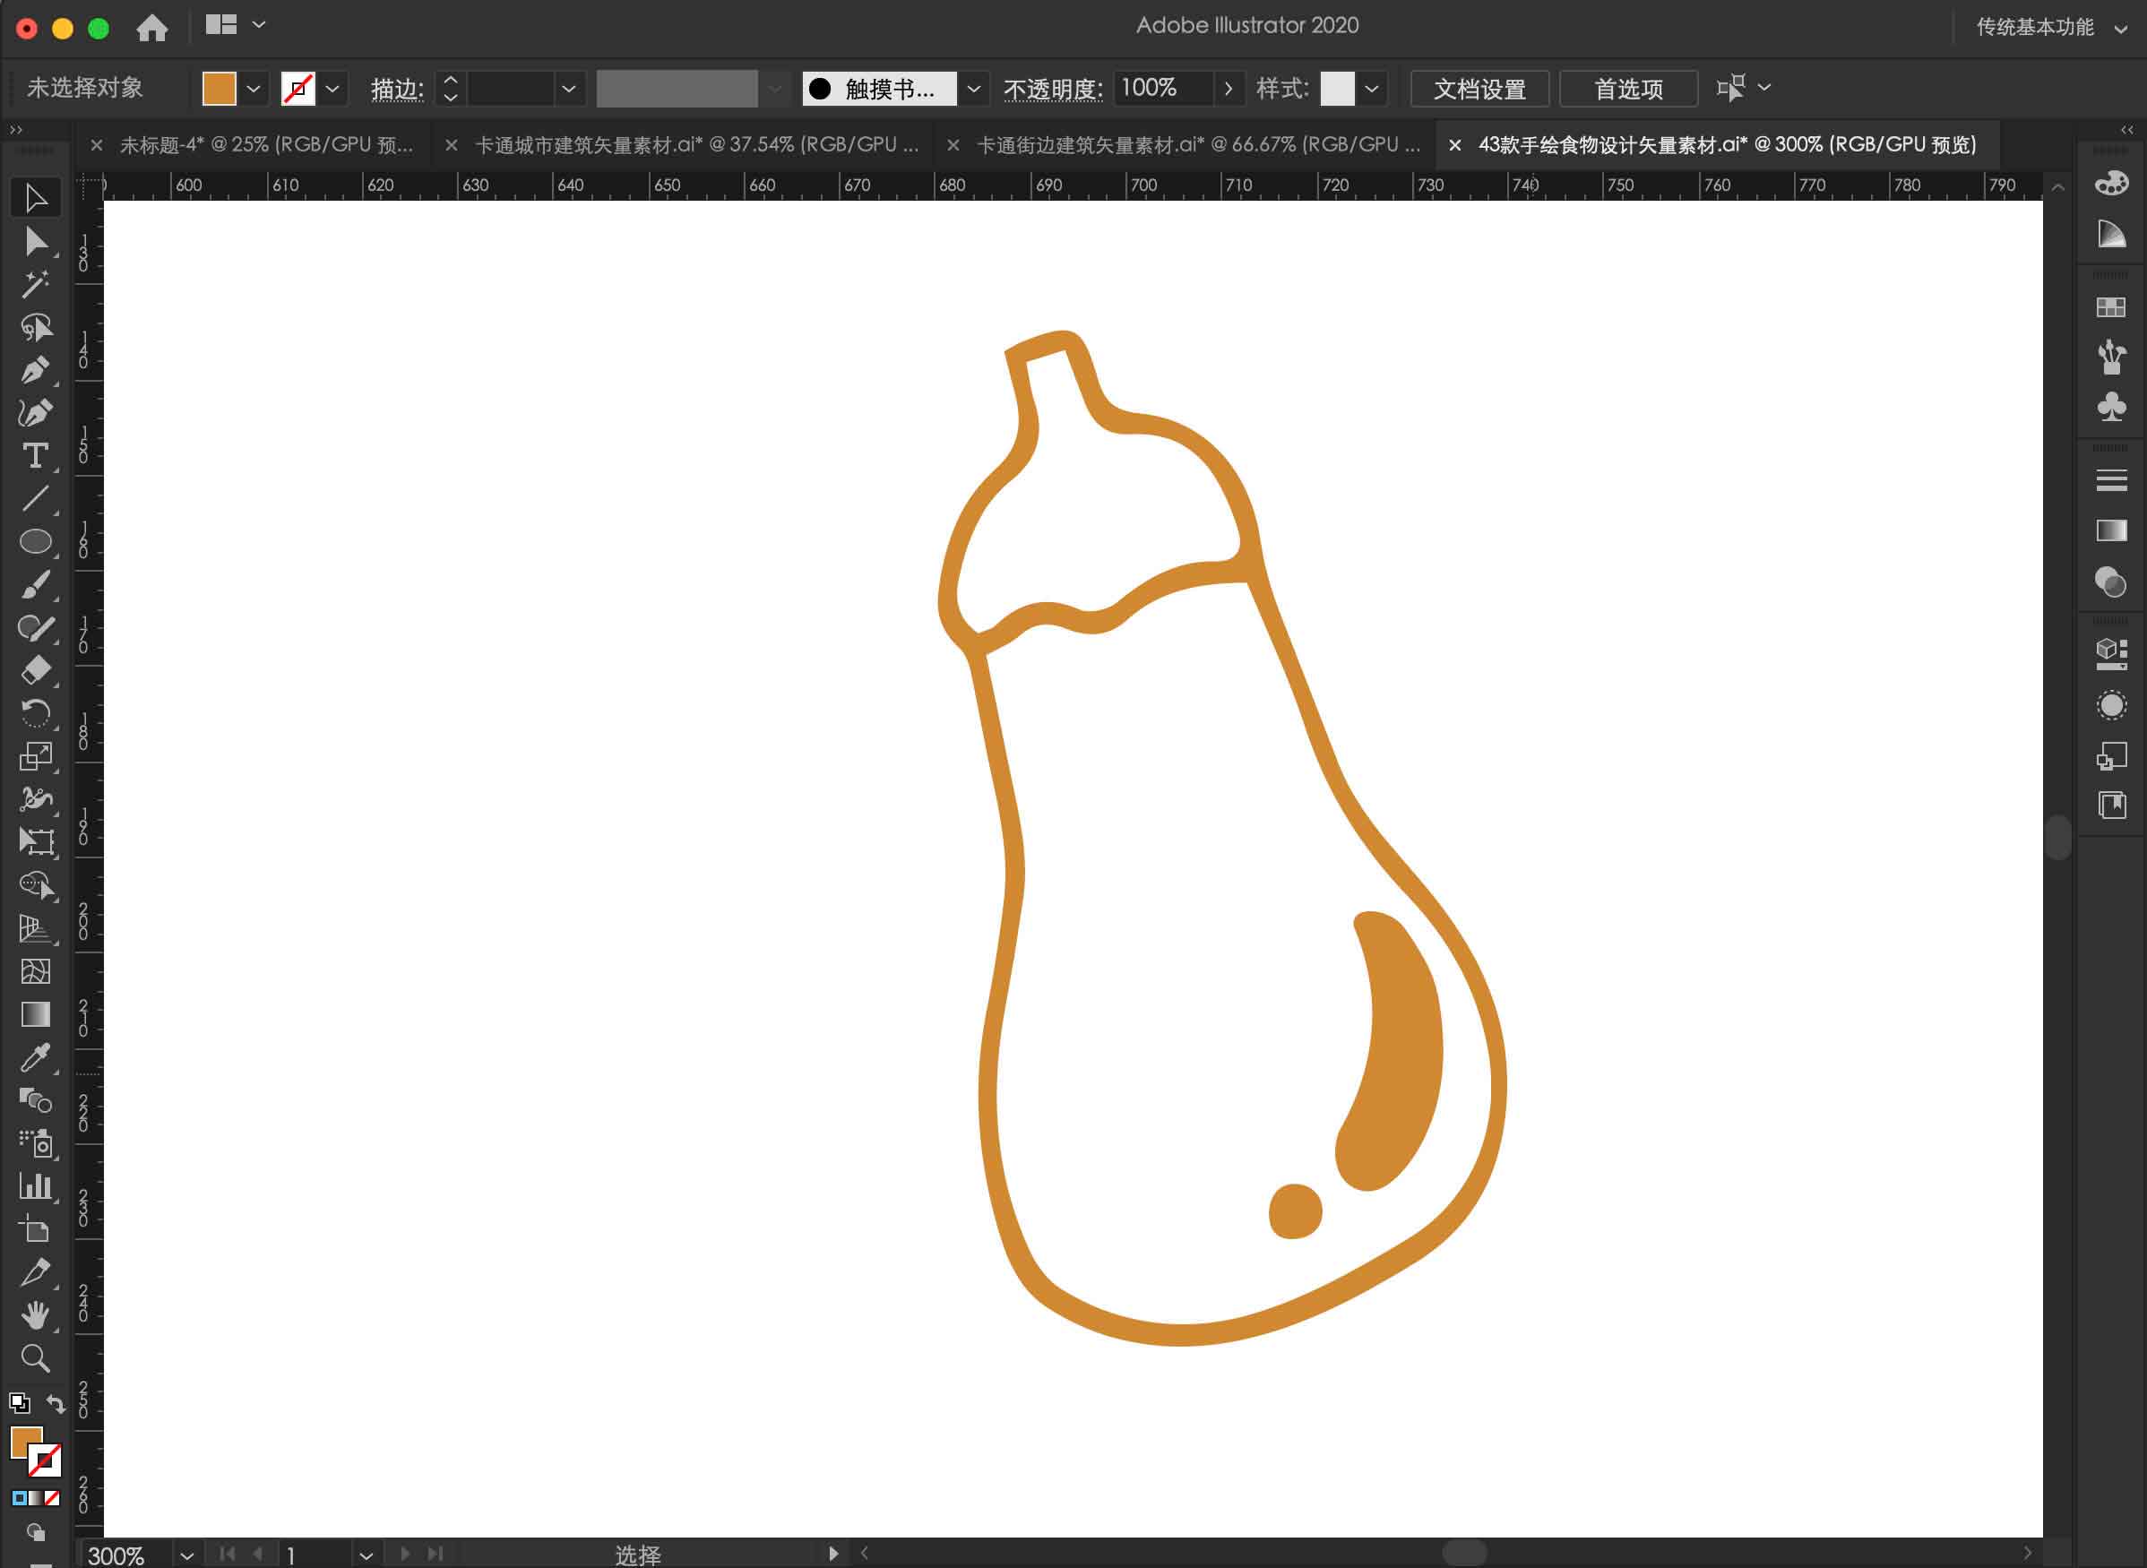The image size is (2147, 1568).
Task: Click the 文档设置 button
Action: pos(1479,90)
